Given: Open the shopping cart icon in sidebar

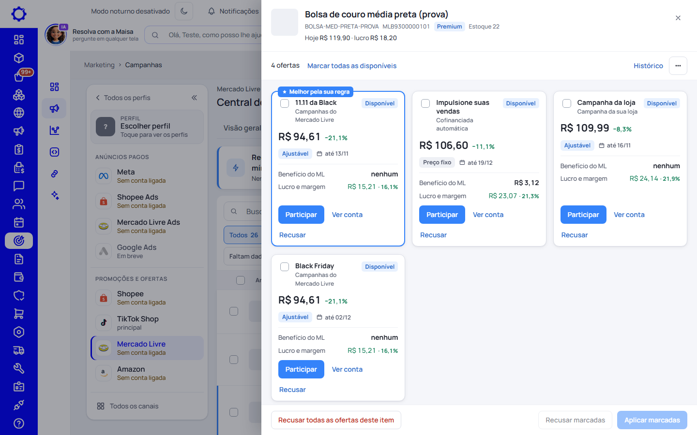Looking at the screenshot, I should tap(19, 314).
